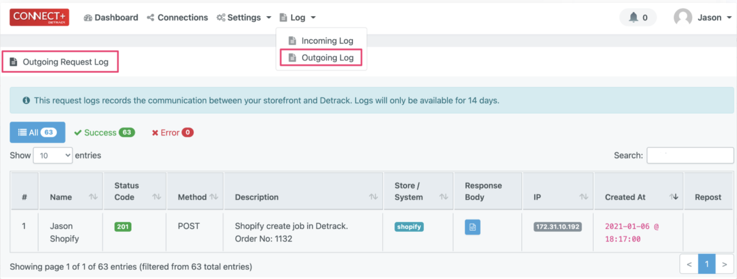Click the created timestamp 2021-01-06
Image resolution: width=737 pixels, height=279 pixels.
632,233
